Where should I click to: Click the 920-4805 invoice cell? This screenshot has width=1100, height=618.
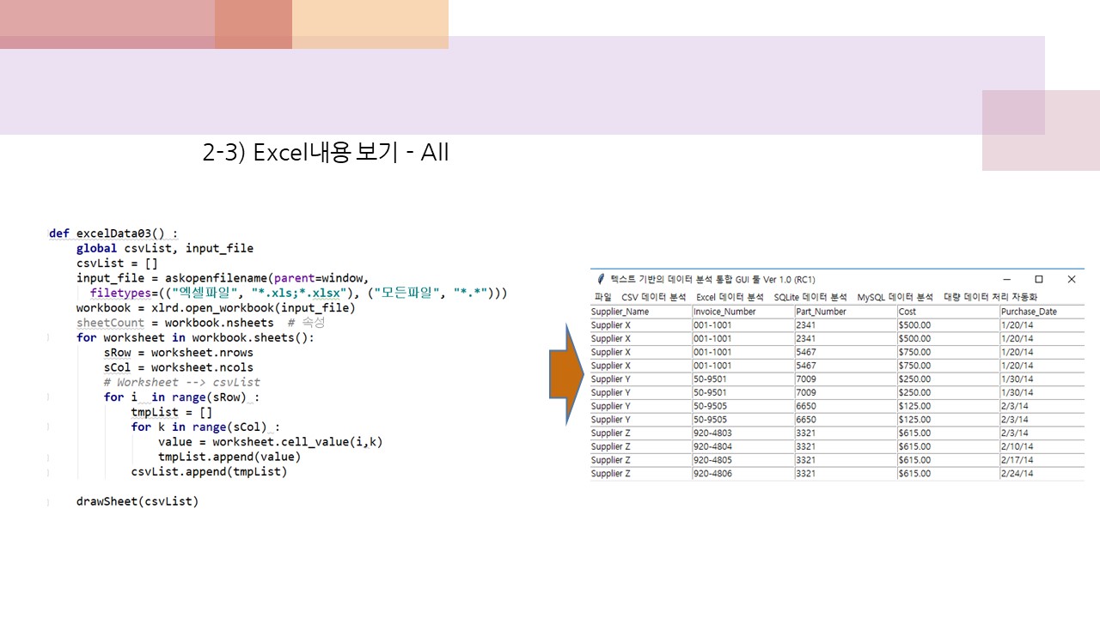coord(743,460)
